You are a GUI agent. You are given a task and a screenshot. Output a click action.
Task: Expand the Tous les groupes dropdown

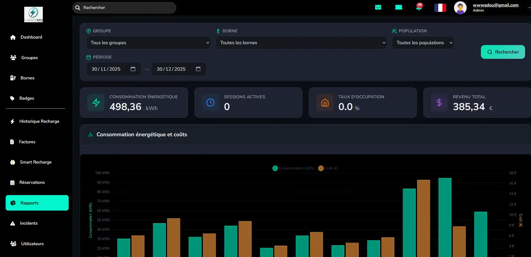[x=148, y=43]
